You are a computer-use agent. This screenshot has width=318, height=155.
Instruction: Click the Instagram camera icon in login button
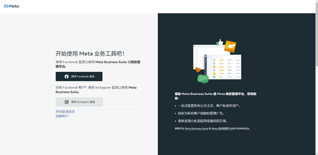click(66, 102)
